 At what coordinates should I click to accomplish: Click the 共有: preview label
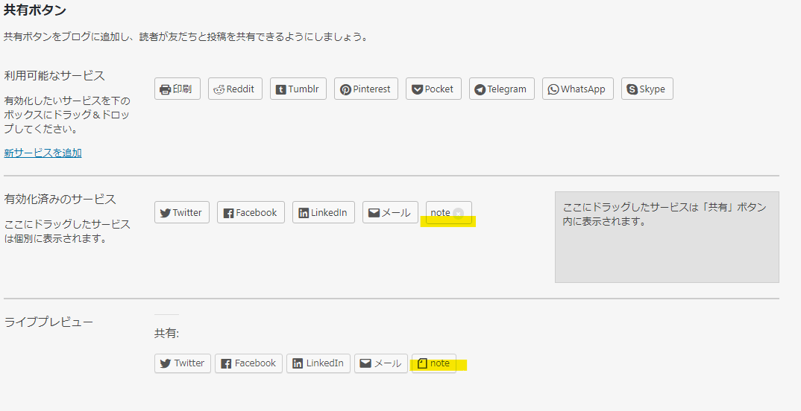166,334
